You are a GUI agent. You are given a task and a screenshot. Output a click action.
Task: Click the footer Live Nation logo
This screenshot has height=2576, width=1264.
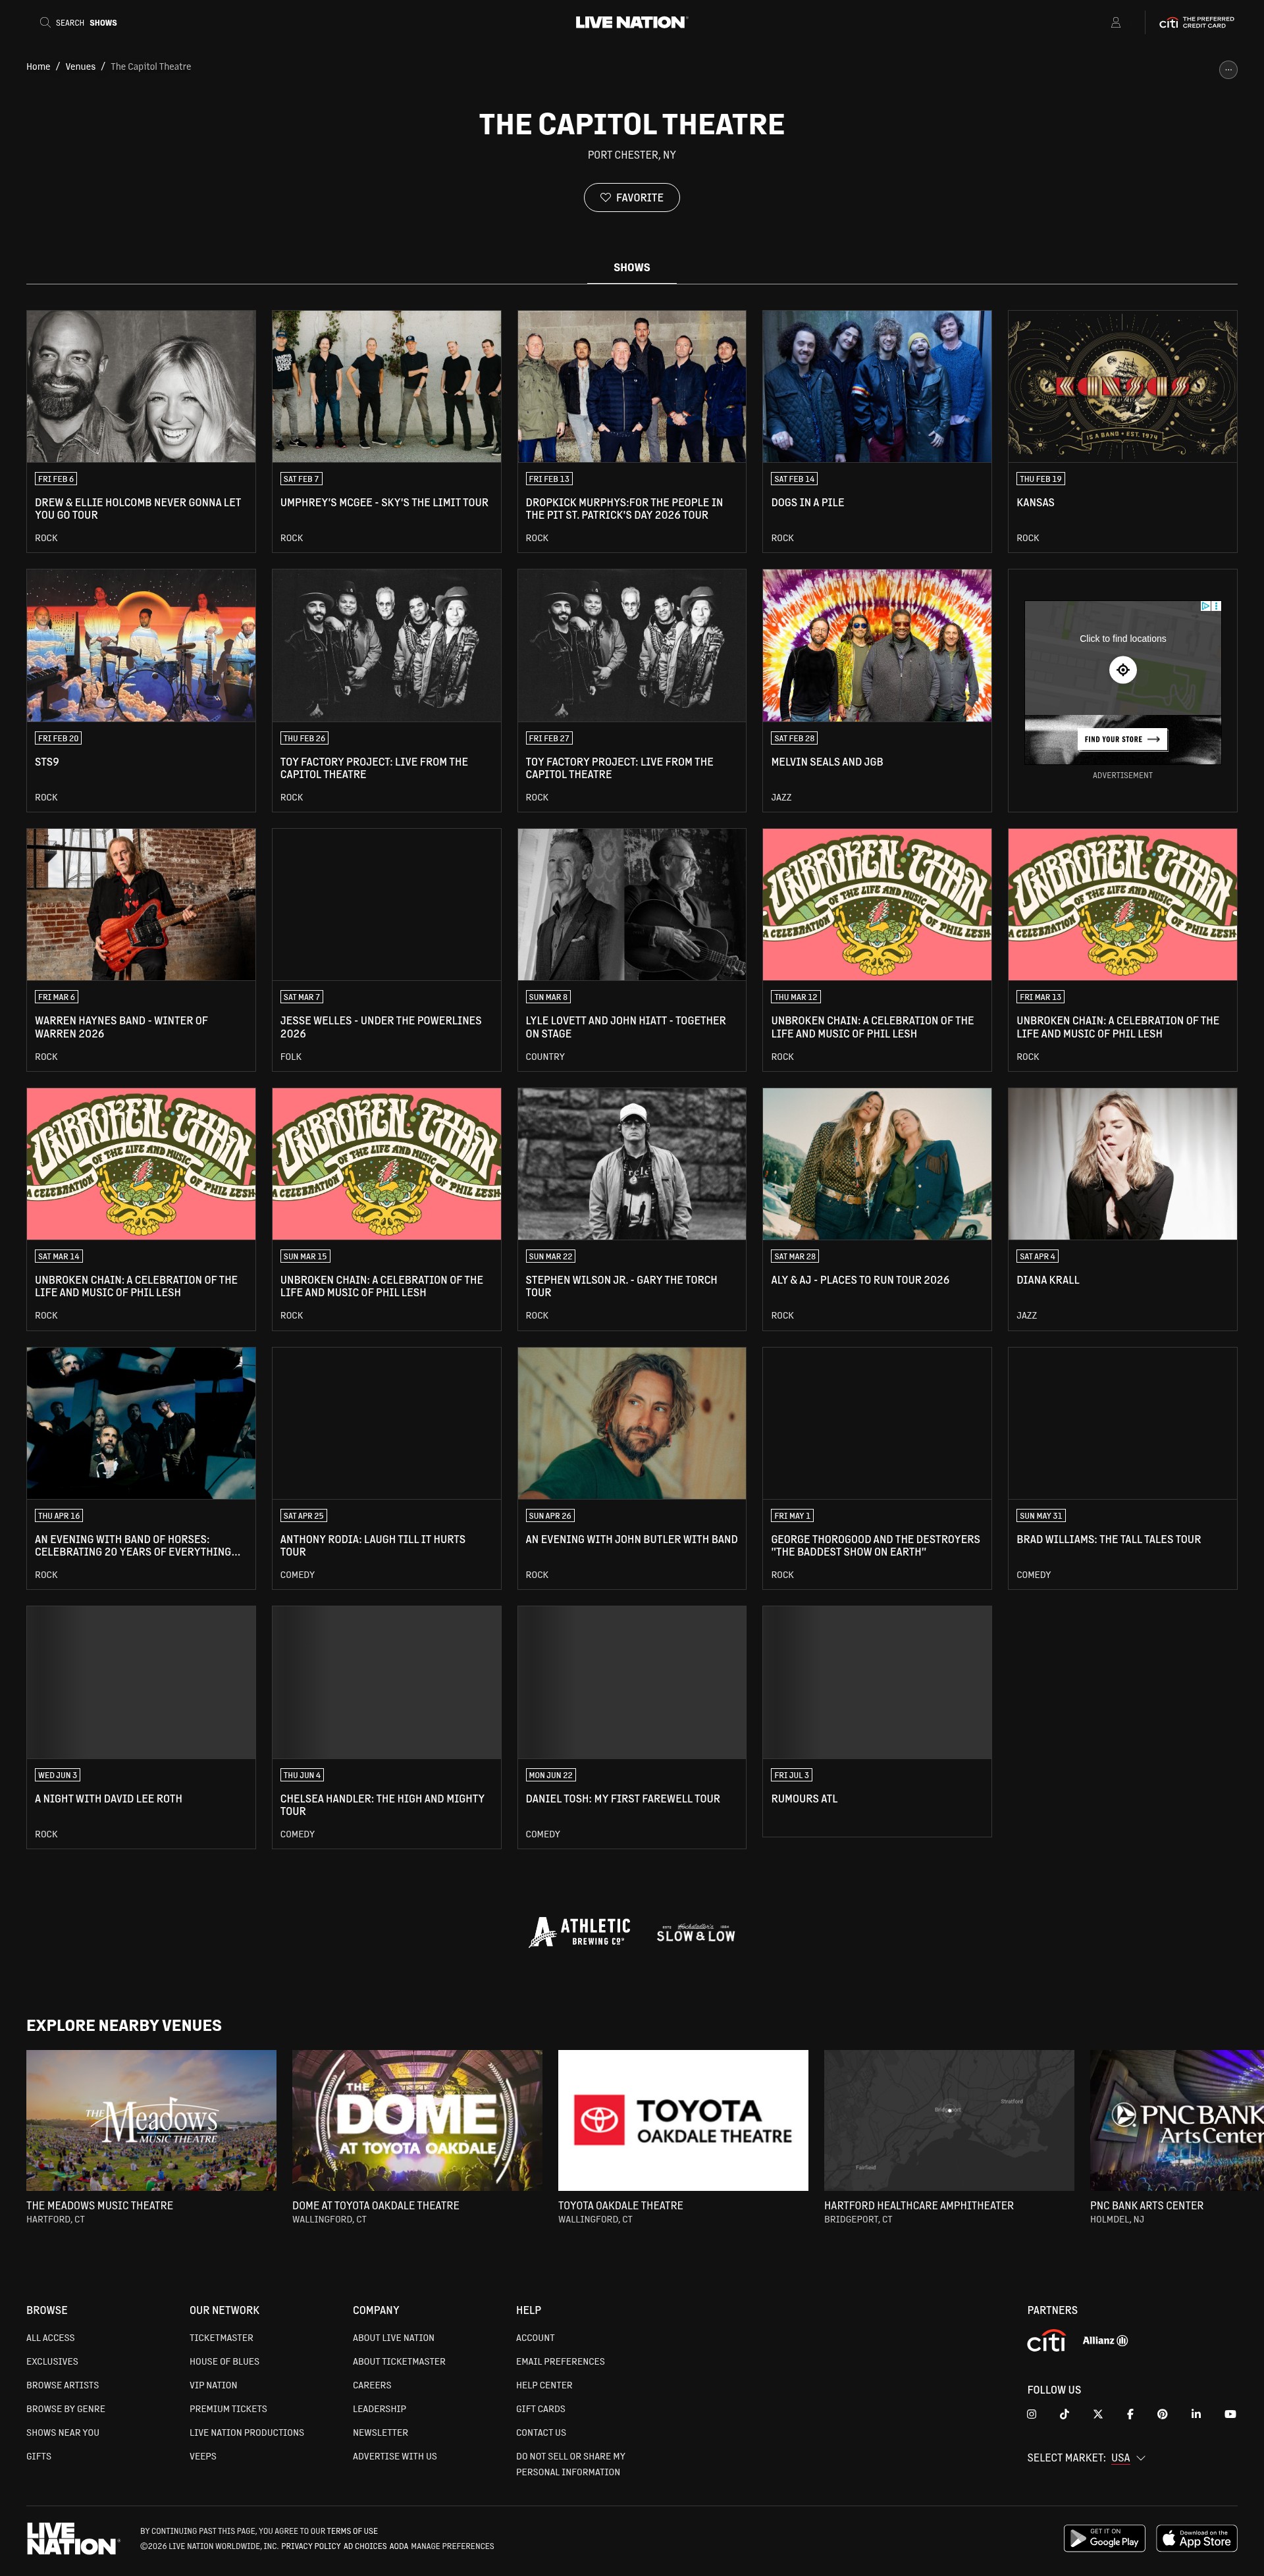point(73,2538)
